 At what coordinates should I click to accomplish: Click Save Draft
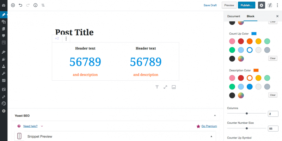210,5
